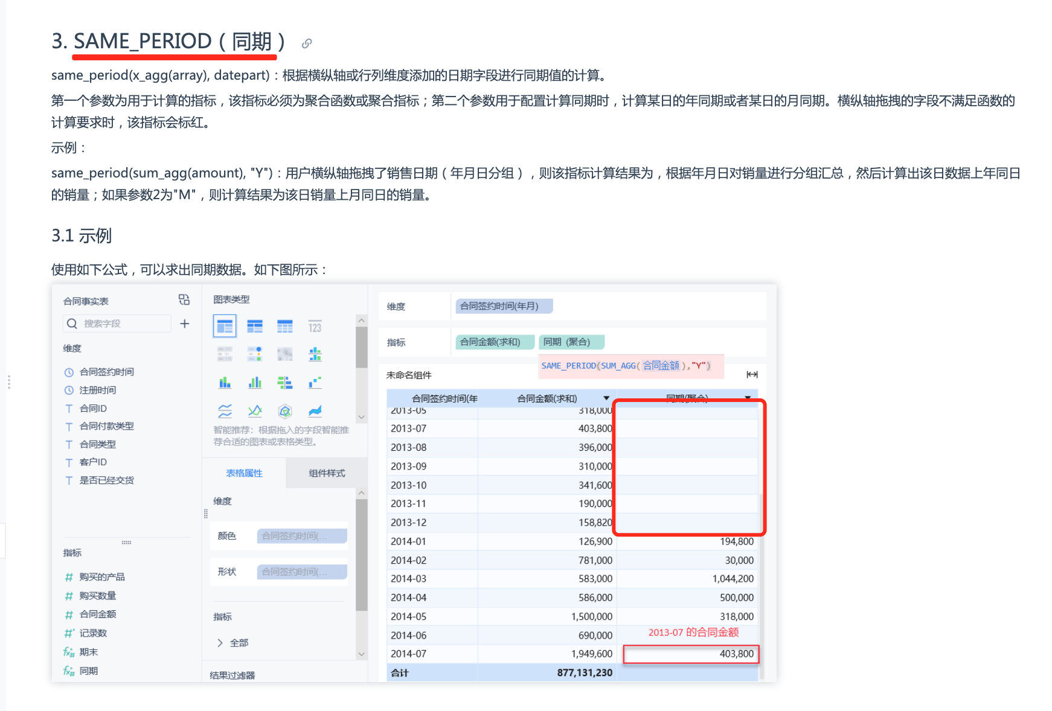Viewport: 1052px width, 711px height.
Task: Expand the 全部 section under 指标
Action: coord(220,643)
